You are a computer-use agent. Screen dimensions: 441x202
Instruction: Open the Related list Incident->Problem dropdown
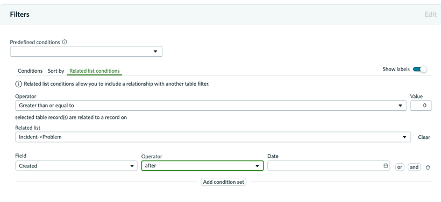click(x=213, y=137)
